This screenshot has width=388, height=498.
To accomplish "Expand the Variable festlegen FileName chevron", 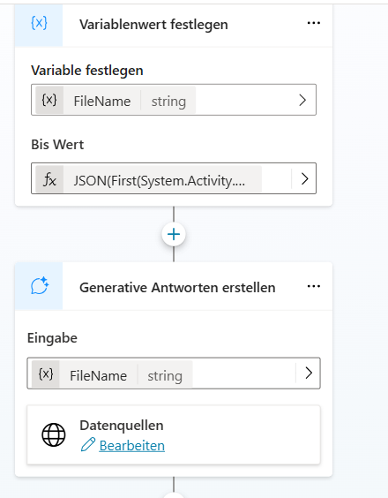I will (302, 100).
